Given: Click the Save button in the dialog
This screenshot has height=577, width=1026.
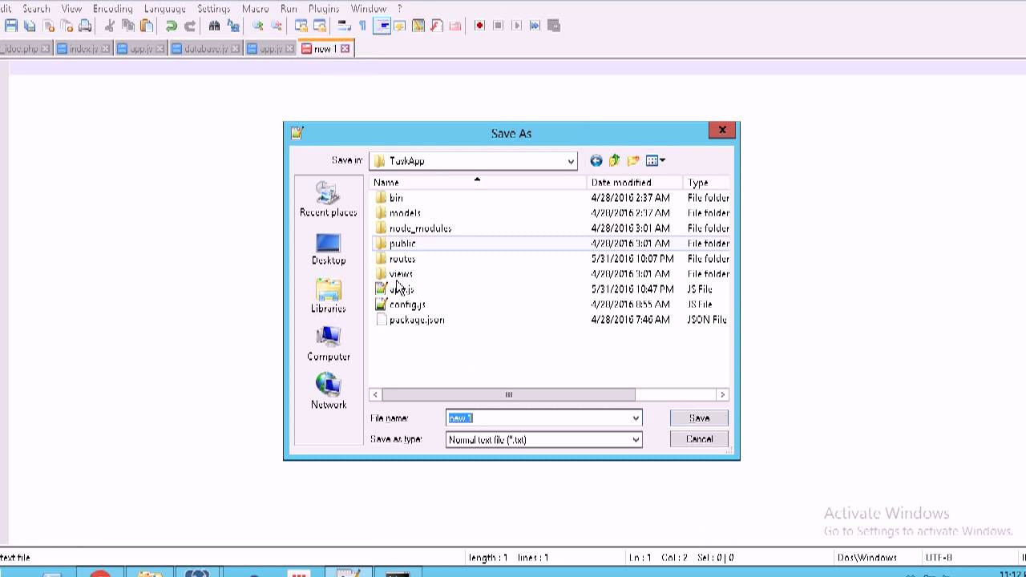Looking at the screenshot, I should (699, 418).
